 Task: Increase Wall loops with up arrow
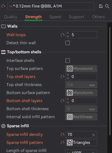point(68,33)
